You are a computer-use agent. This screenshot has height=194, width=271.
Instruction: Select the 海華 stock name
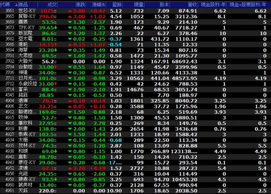pyautogui.click(x=23, y=50)
